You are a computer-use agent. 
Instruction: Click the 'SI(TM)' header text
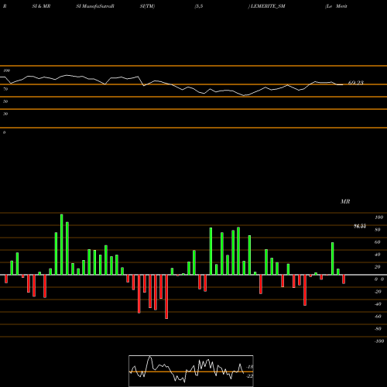coord(147,6)
